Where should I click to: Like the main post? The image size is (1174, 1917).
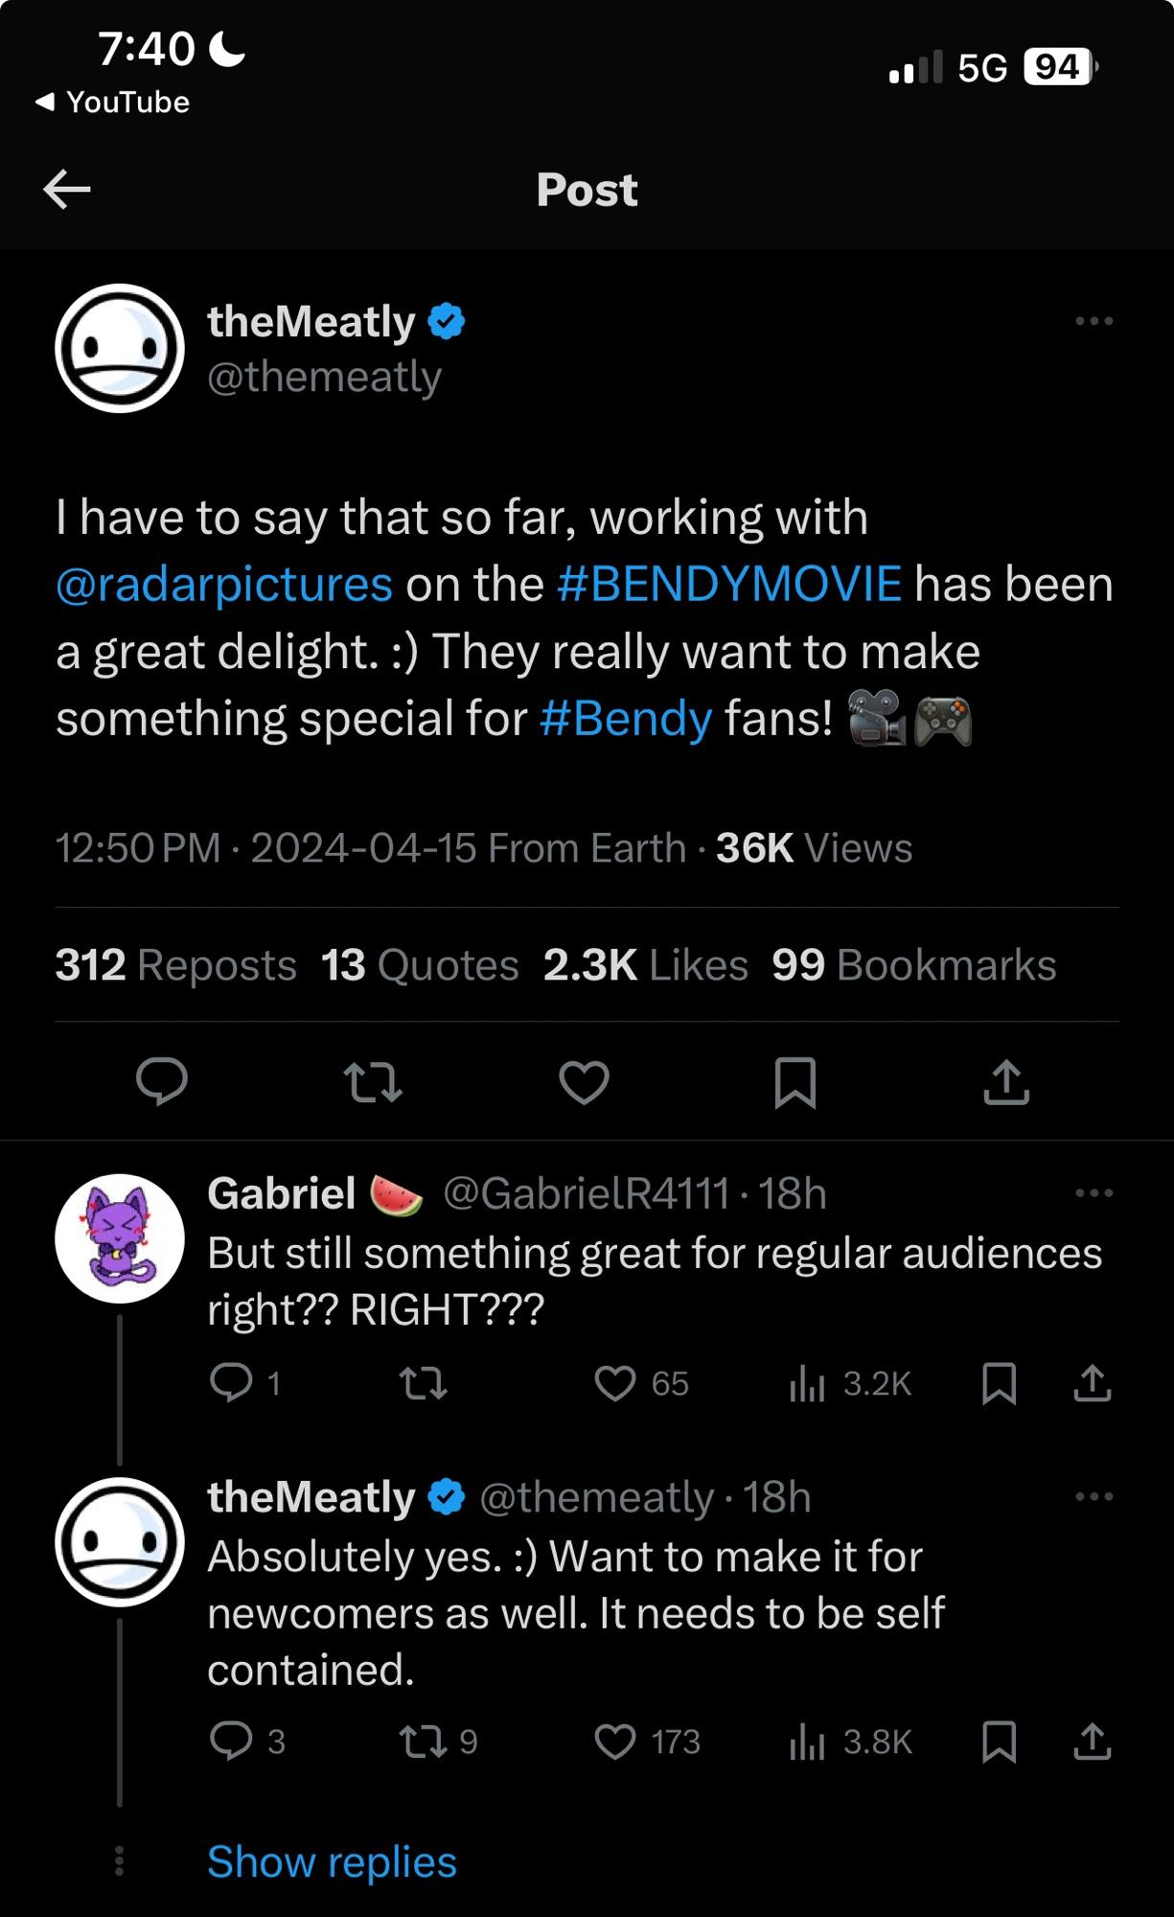coord(584,1082)
